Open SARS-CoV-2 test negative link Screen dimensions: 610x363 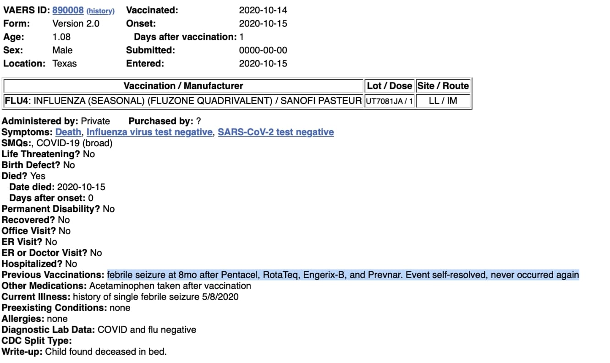[x=276, y=132]
